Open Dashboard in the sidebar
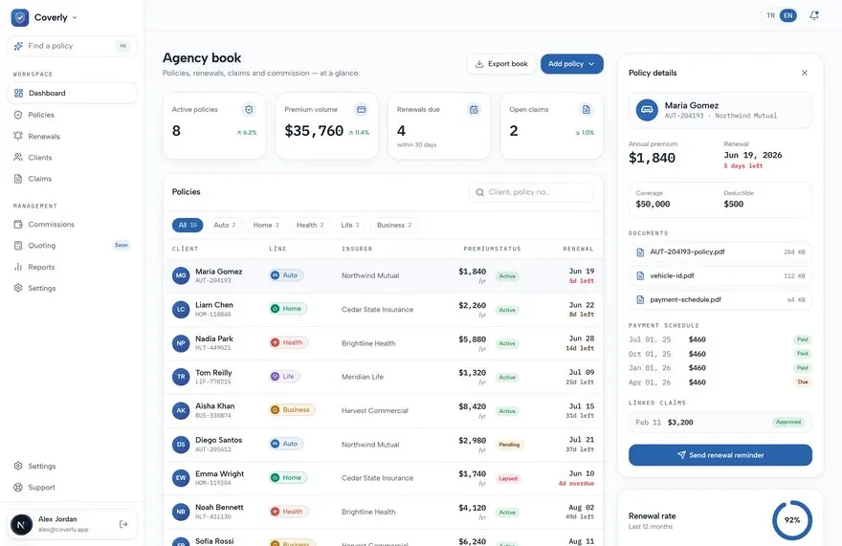Image resolution: width=842 pixels, height=546 pixels. click(x=72, y=93)
